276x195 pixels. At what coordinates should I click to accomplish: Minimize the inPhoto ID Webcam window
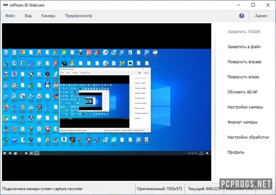[x=238, y=5]
